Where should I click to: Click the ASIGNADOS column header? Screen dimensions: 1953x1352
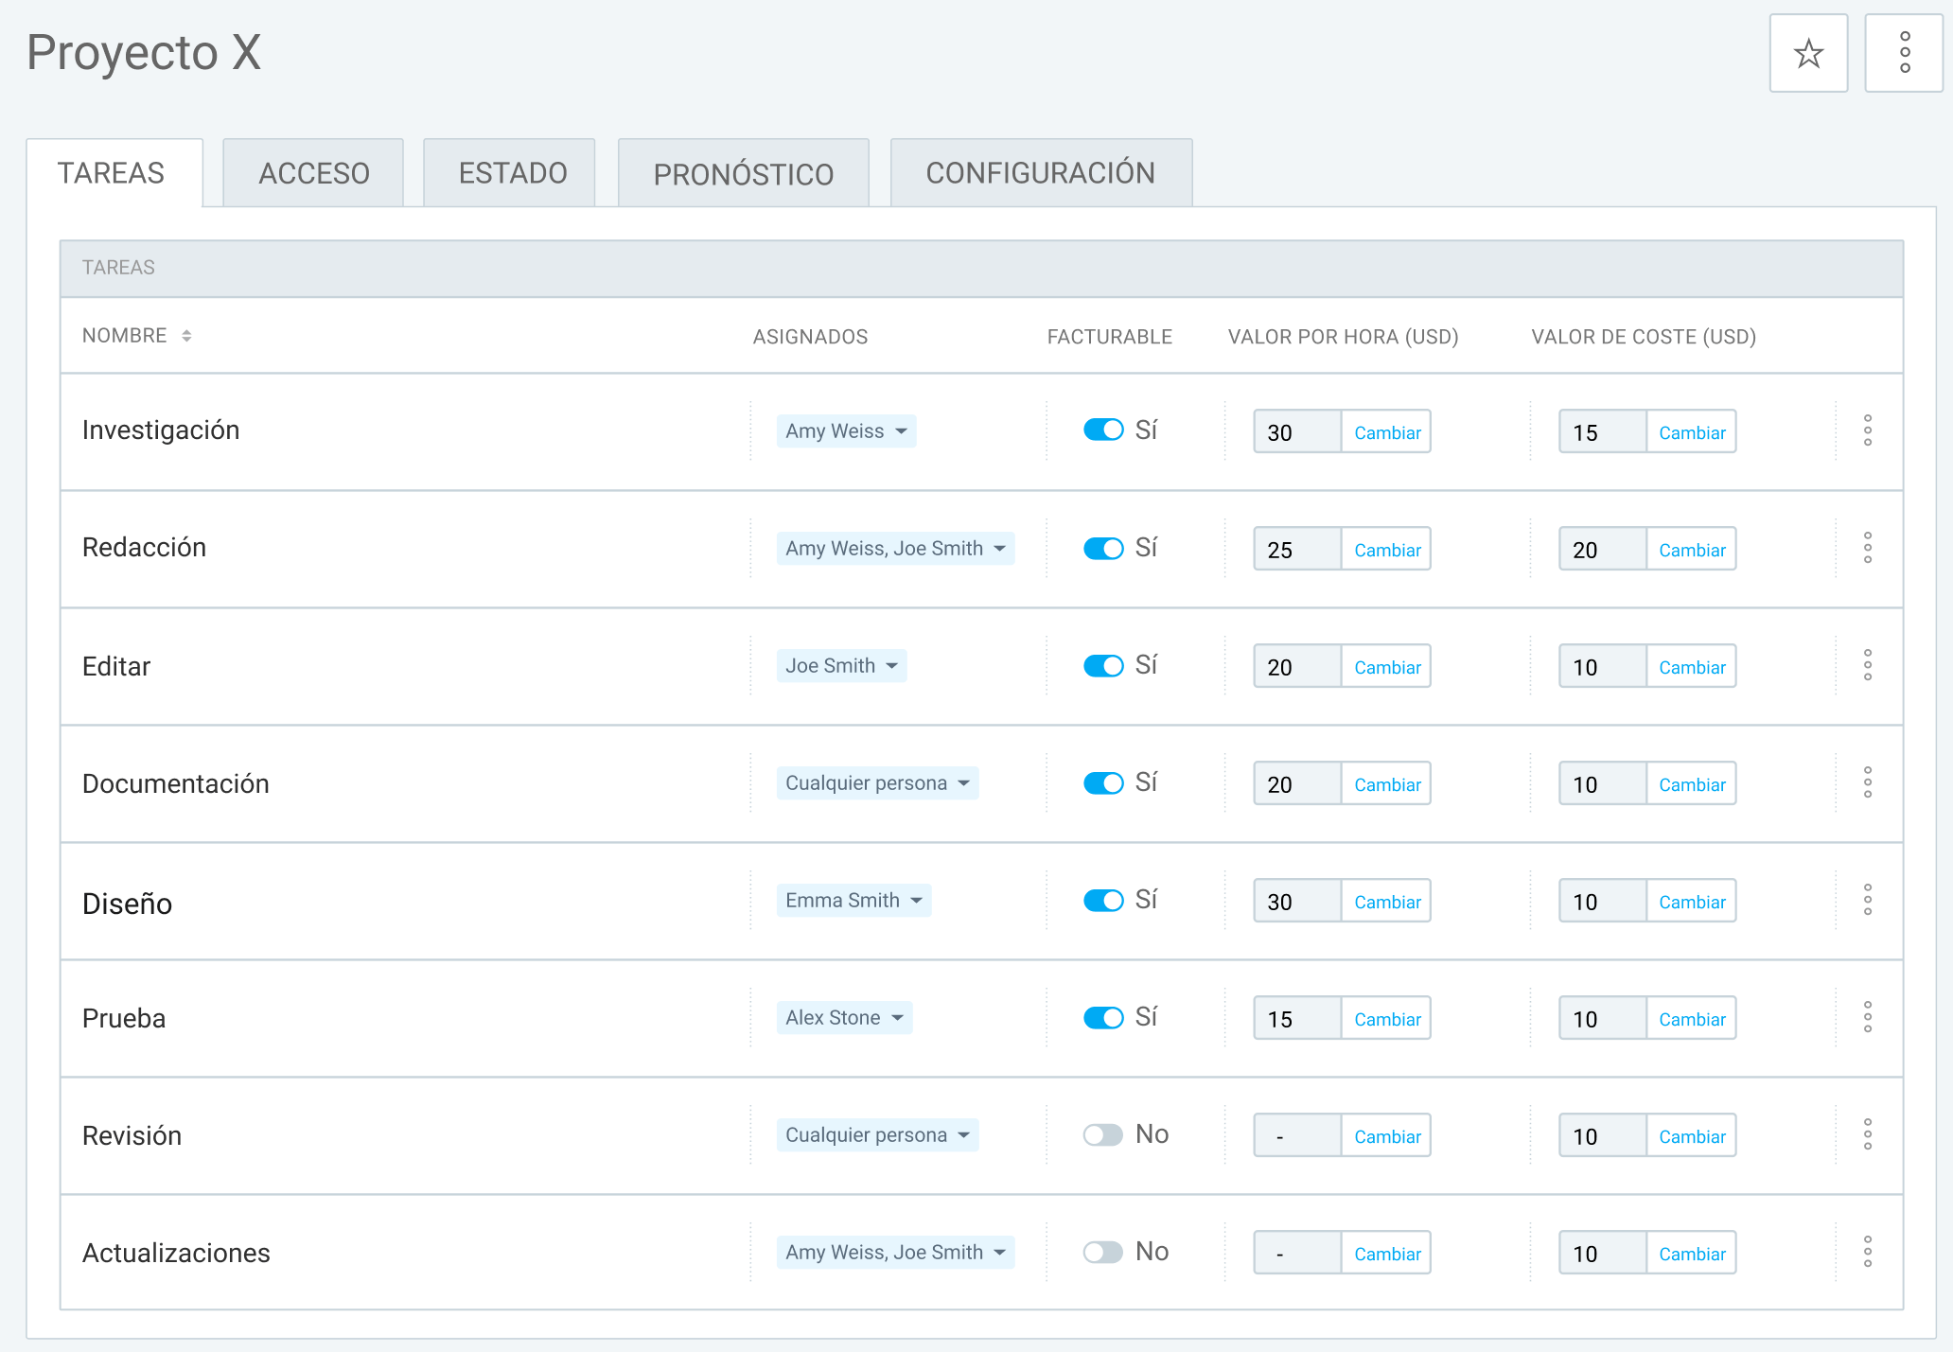(810, 337)
